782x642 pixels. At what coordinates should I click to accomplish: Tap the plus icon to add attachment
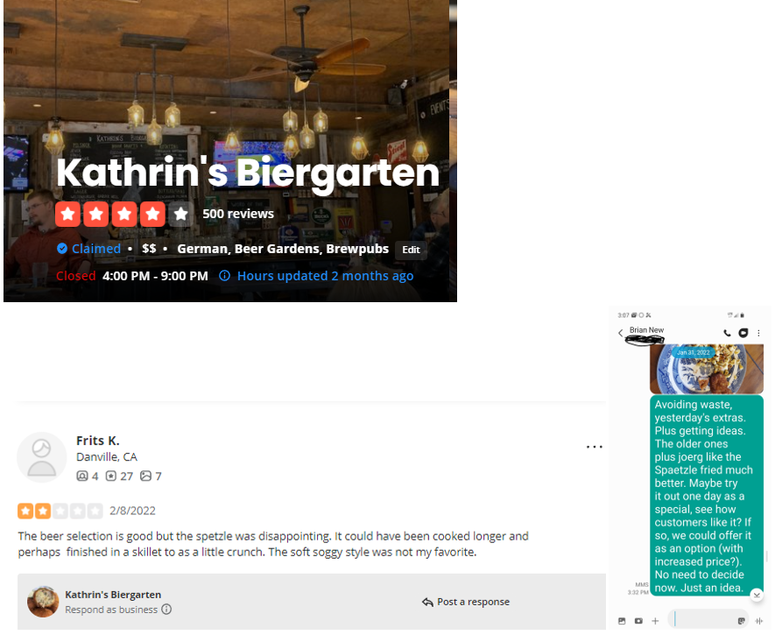[655, 621]
